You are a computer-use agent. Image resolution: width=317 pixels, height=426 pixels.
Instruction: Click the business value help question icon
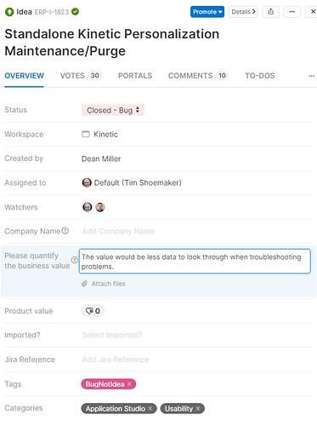[x=74, y=260]
